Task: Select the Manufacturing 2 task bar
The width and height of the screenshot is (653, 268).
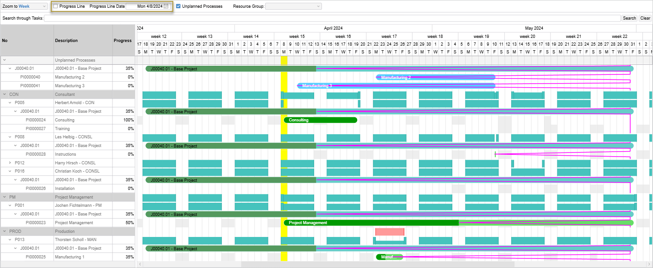Action: pyautogui.click(x=434, y=77)
